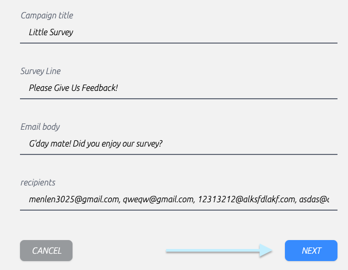The width and height of the screenshot is (348, 270).
Task: Place cursor on menlen3025@gmail.com recipient
Action: point(75,200)
